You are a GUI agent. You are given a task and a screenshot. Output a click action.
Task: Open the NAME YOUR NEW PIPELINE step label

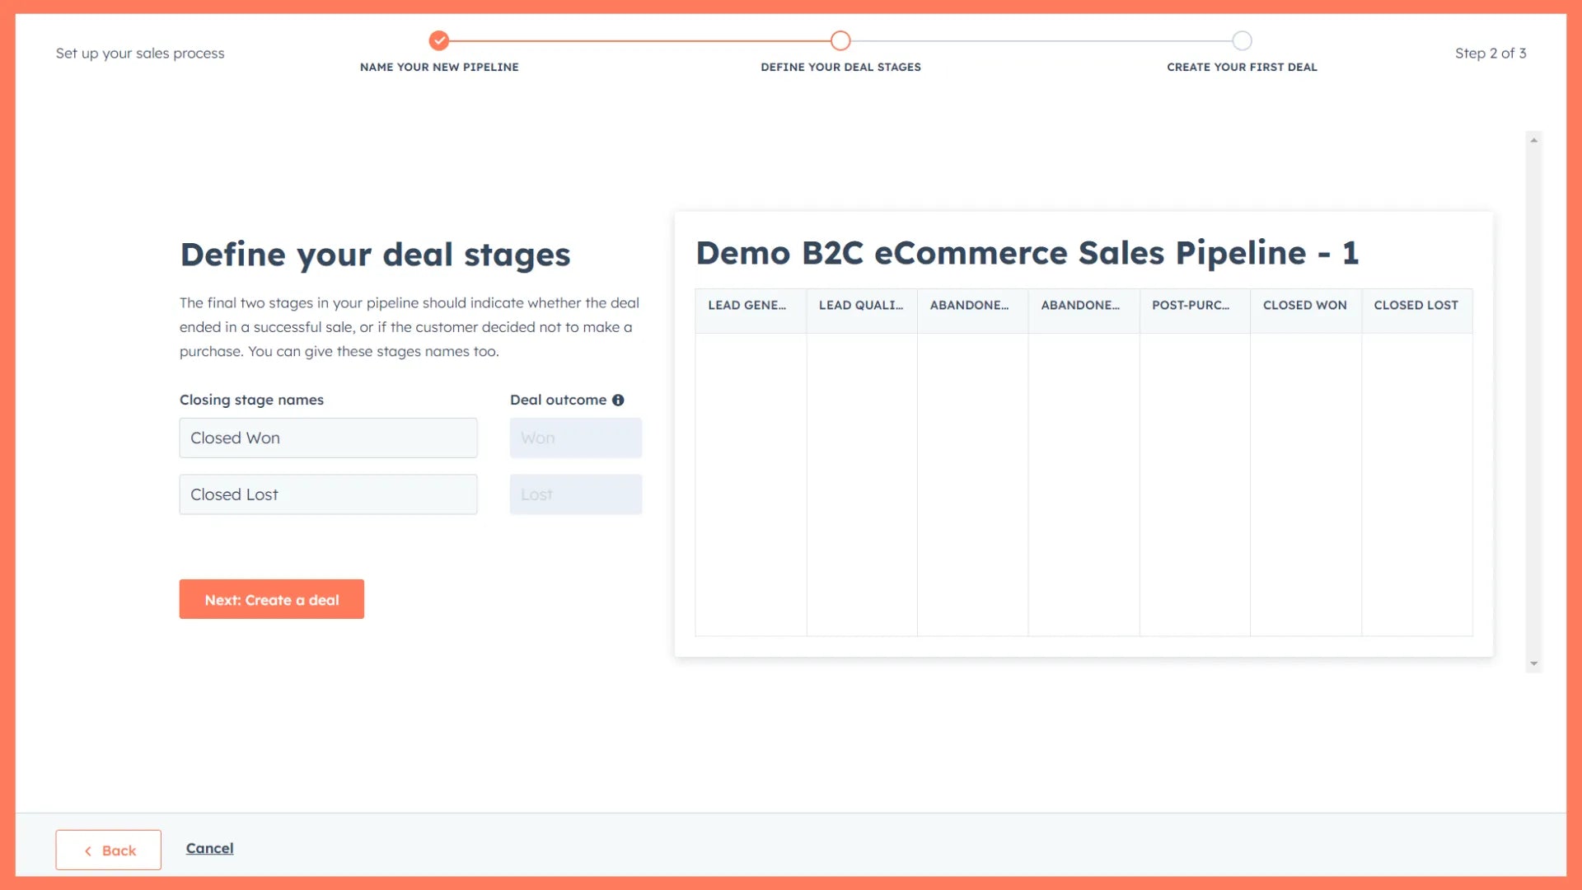pos(439,67)
